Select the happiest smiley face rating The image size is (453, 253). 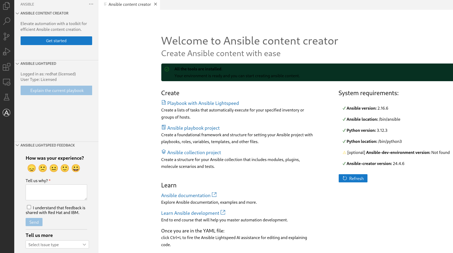point(76,168)
